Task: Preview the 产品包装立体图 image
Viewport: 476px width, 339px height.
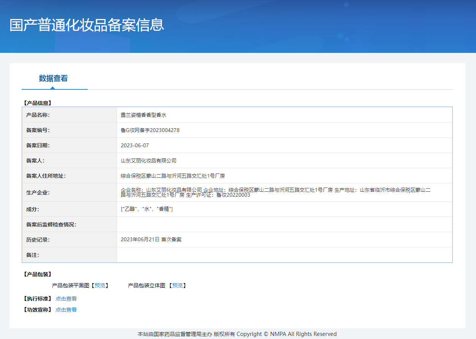Action: 177,285
